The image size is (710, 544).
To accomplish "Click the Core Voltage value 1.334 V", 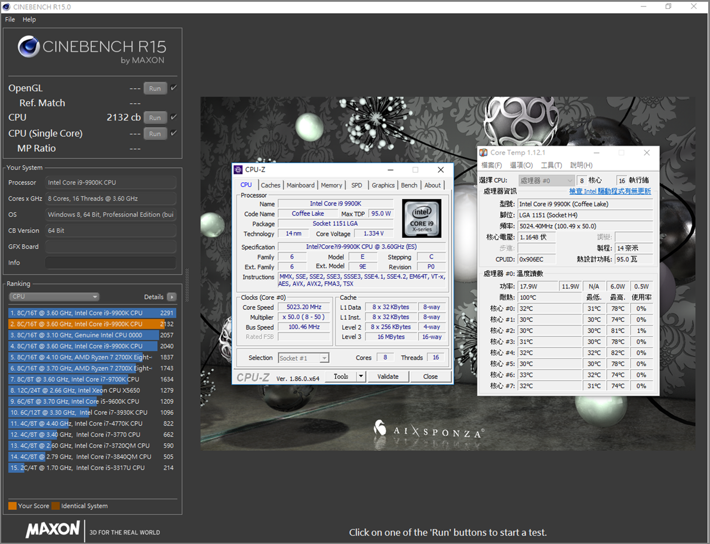I will [x=374, y=233].
